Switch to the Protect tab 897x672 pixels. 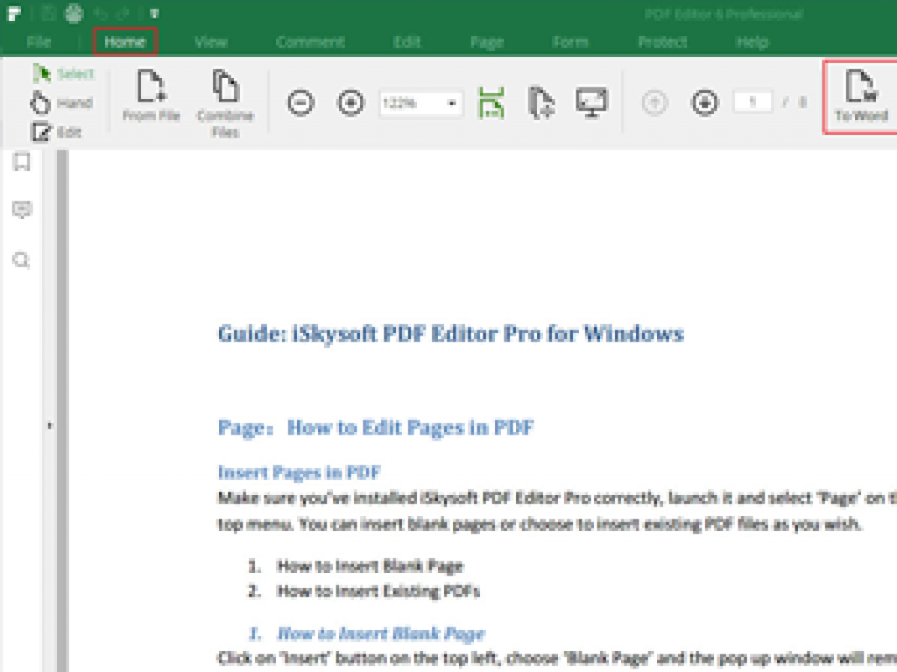tap(662, 42)
